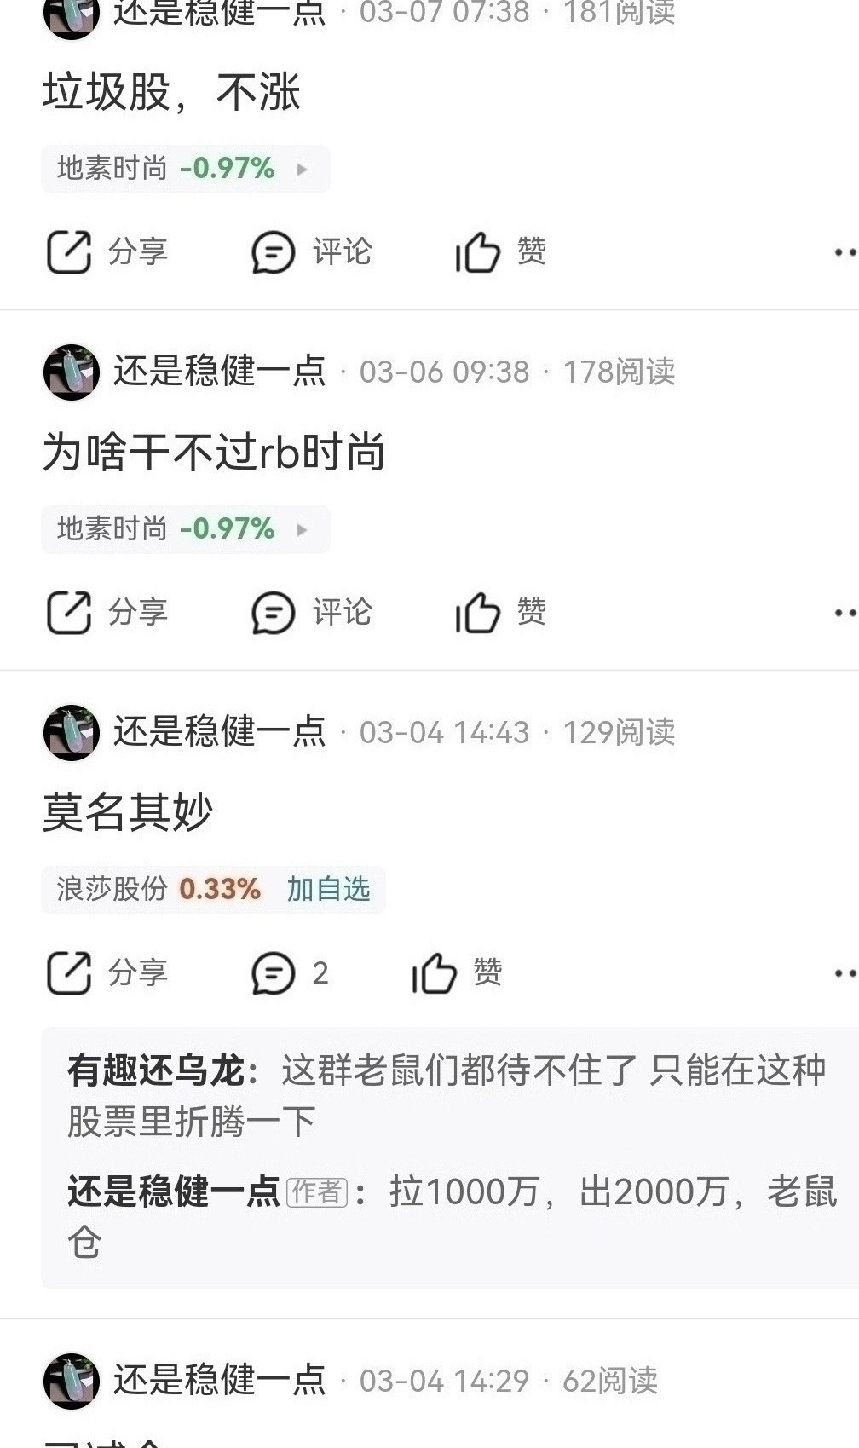Image resolution: width=859 pixels, height=1448 pixels.
Task: Share the '莫名其妙' post
Action: coord(69,973)
